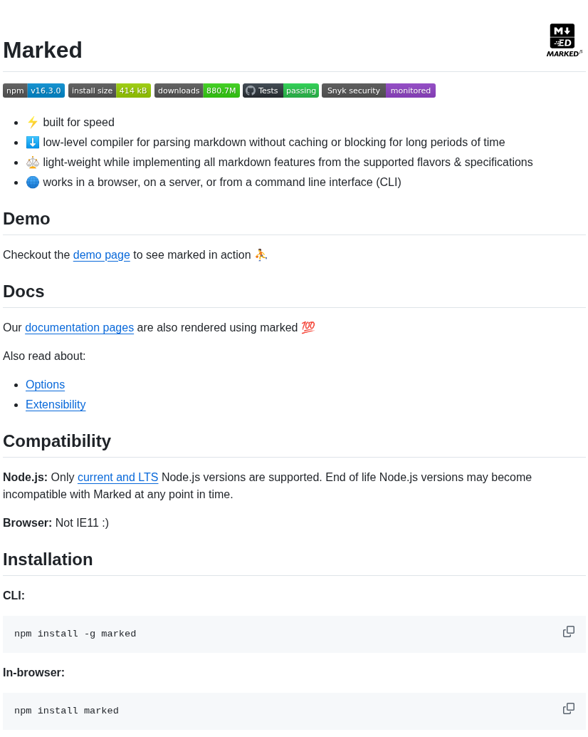
Task: Click the GitHub Tests passing badge
Action: pyautogui.click(x=280, y=91)
